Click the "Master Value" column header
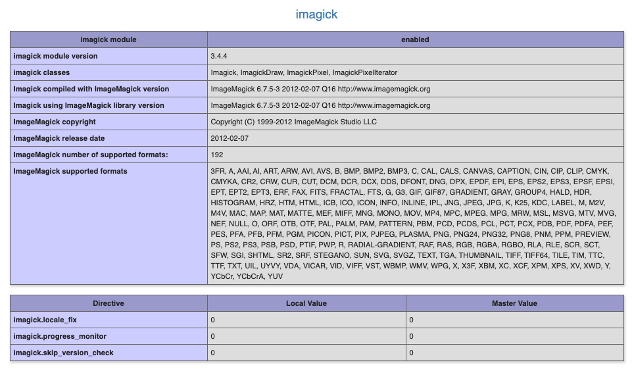Image resolution: width=632 pixels, height=371 pixels. pyautogui.click(x=515, y=303)
